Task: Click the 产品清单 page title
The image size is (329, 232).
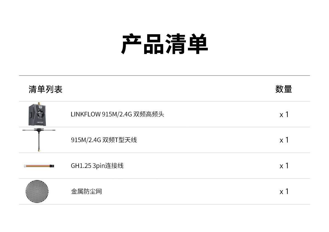Action: (x=164, y=44)
